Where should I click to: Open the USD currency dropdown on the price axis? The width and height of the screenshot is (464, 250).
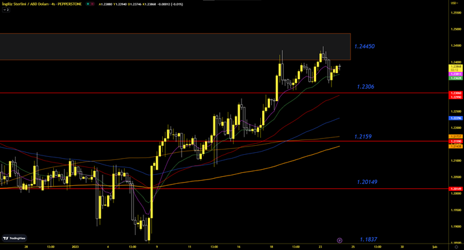(x=454, y=3)
